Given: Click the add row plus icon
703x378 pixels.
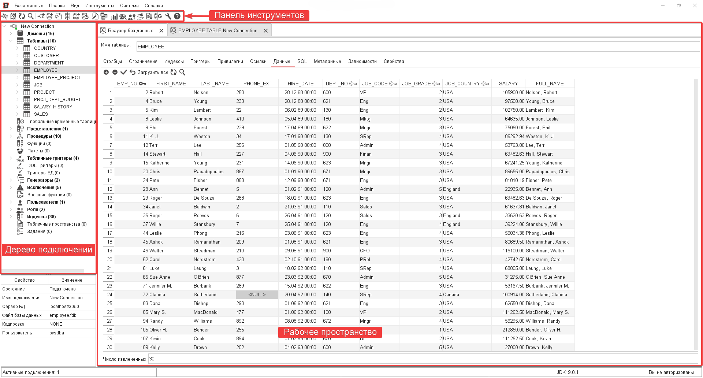Looking at the screenshot, I should click(106, 73).
